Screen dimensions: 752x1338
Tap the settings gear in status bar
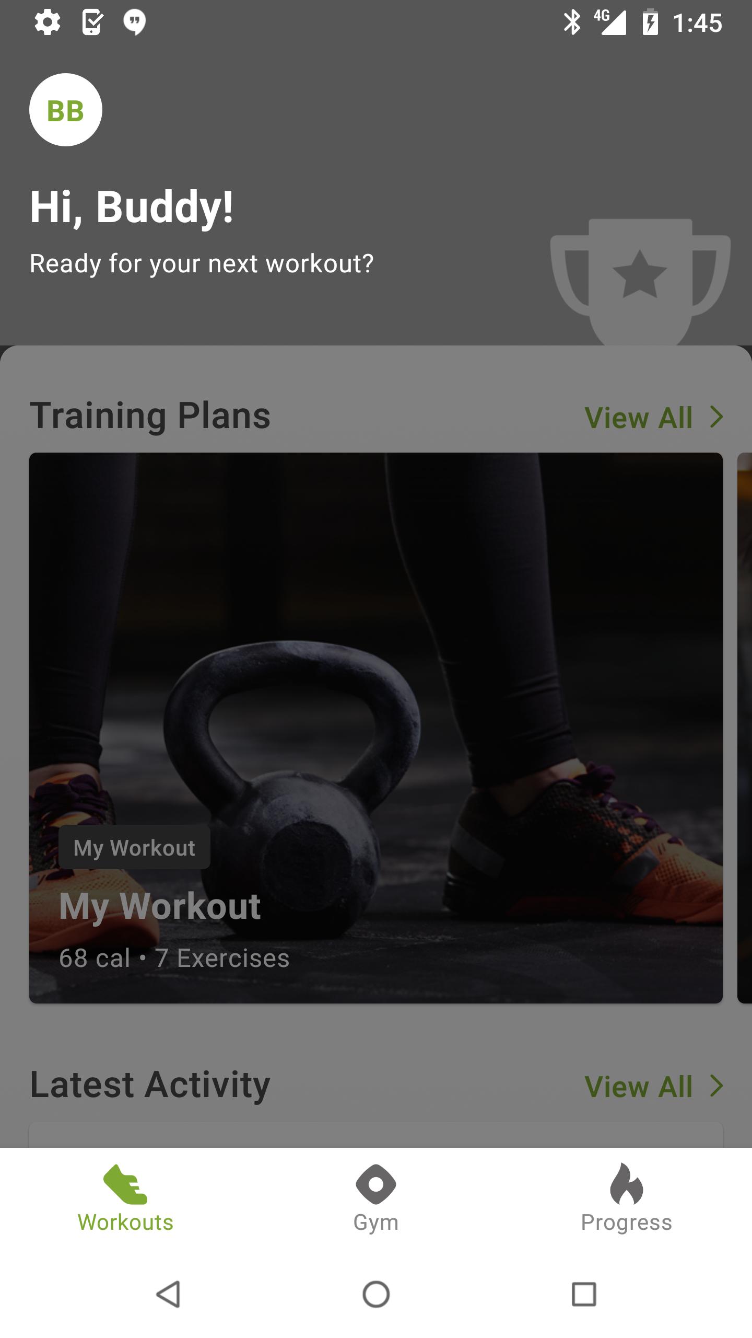coord(47,22)
